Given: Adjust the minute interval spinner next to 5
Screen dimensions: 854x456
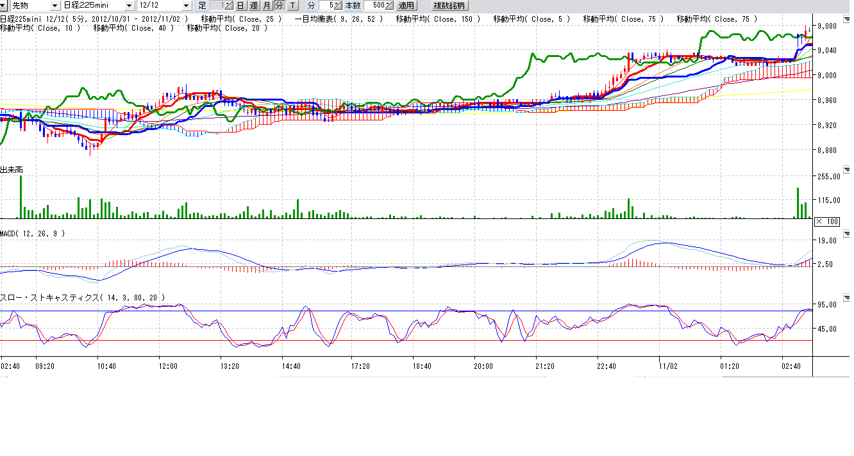Looking at the screenshot, I should pos(339,5).
